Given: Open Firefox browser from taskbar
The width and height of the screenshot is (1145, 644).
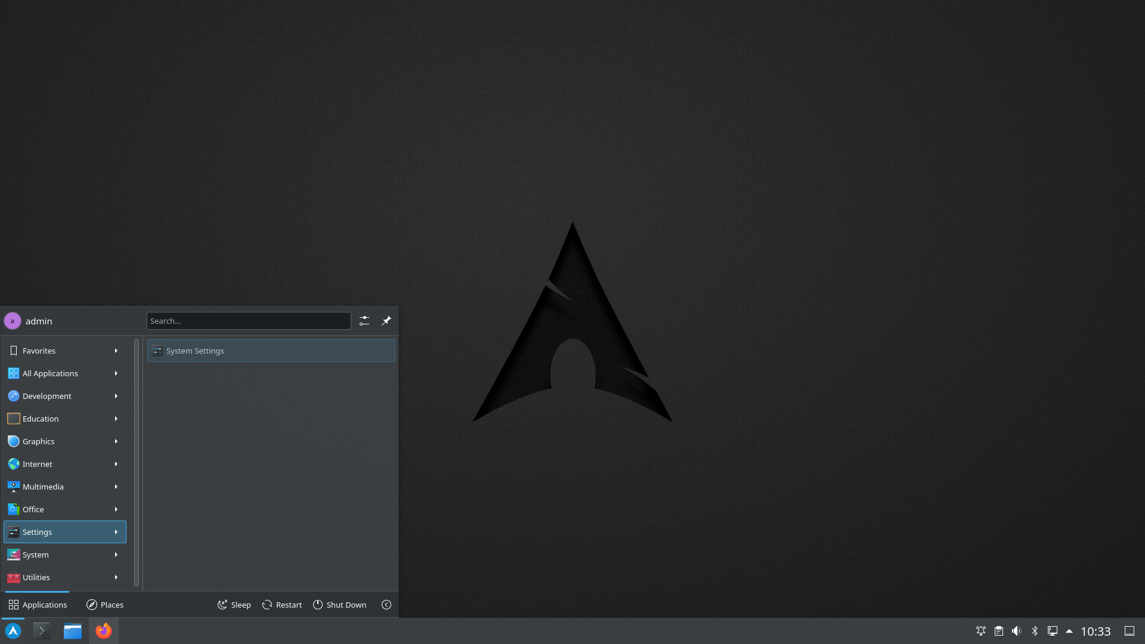Looking at the screenshot, I should click(104, 631).
